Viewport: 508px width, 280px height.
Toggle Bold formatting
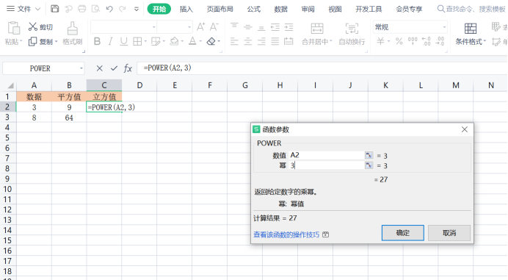click(x=97, y=41)
